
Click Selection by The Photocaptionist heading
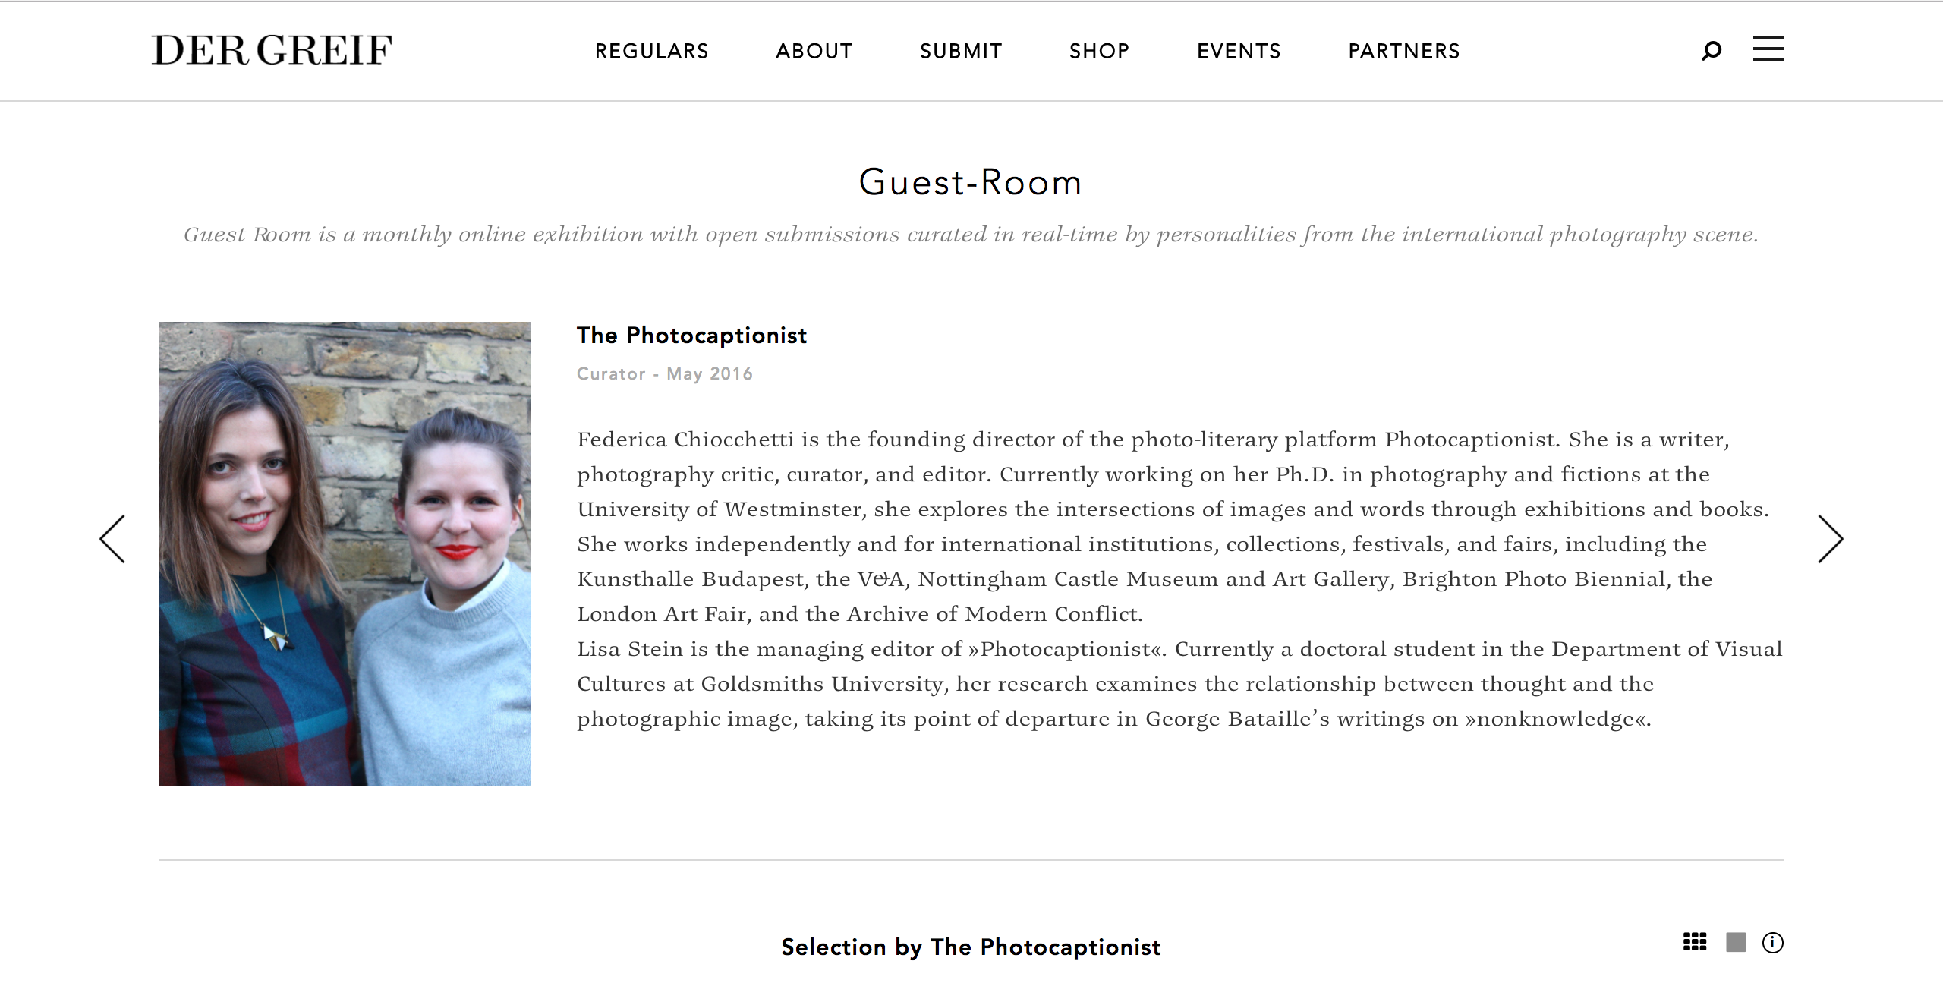(971, 947)
